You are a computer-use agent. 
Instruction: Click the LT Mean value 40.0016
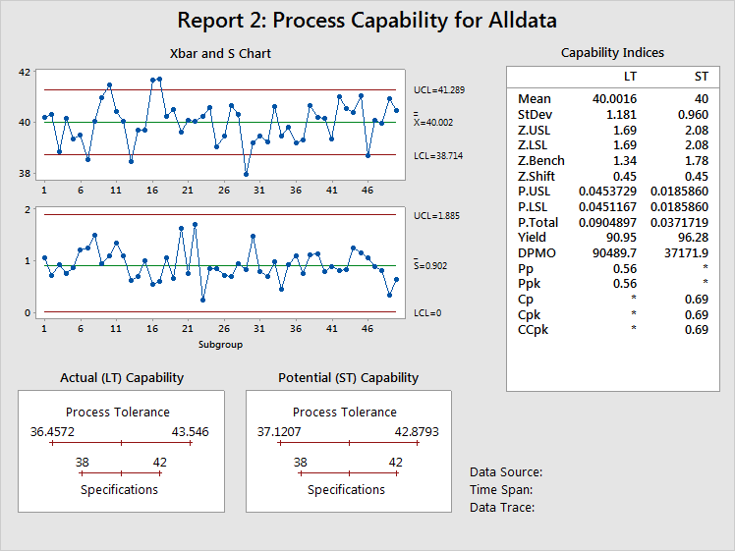614,99
